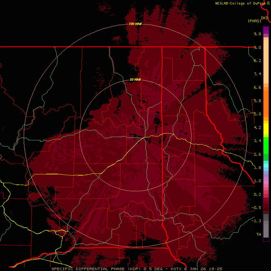Click the purple top of the color scale
This screenshot has width=271, height=271.
[x=266, y=30]
